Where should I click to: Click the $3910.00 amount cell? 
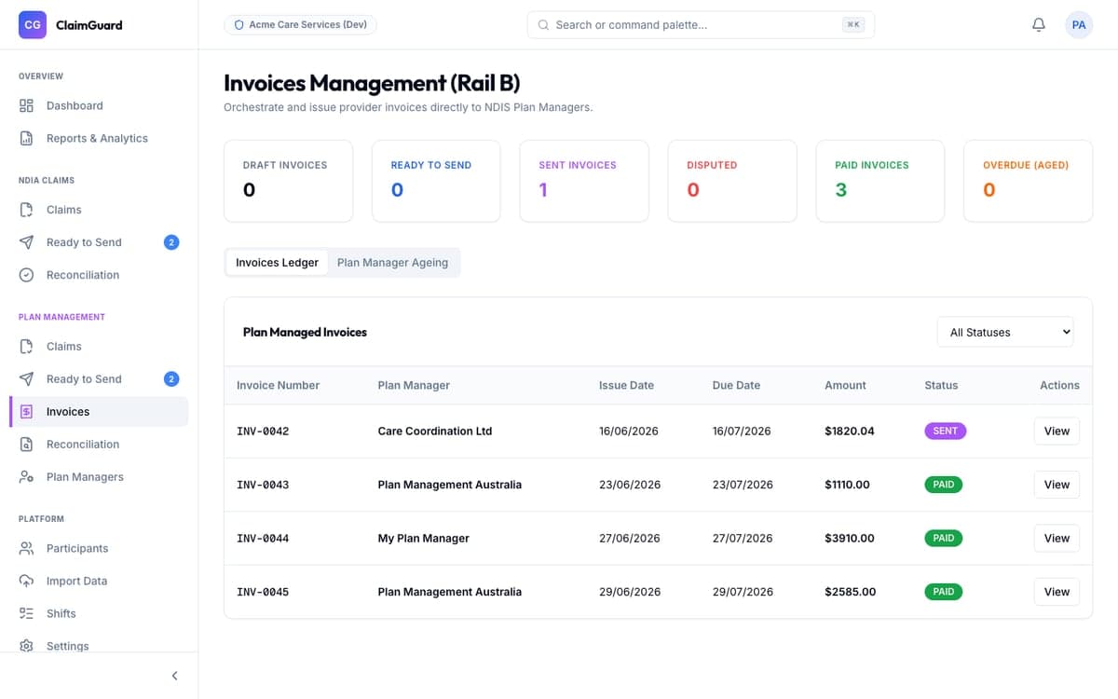(850, 538)
